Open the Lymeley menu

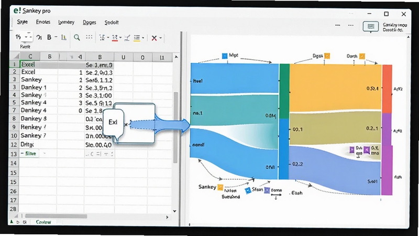[x=67, y=22]
